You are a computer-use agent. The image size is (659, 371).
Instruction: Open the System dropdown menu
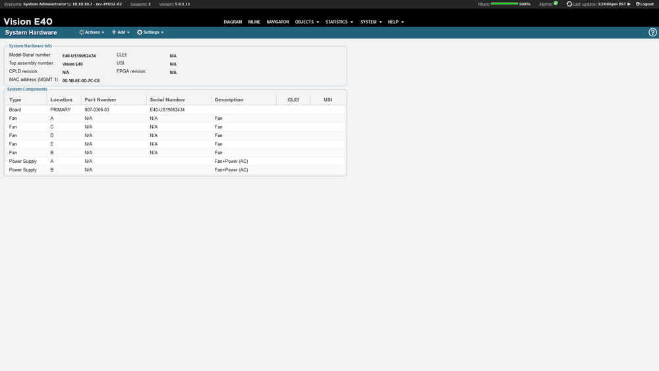(x=371, y=22)
